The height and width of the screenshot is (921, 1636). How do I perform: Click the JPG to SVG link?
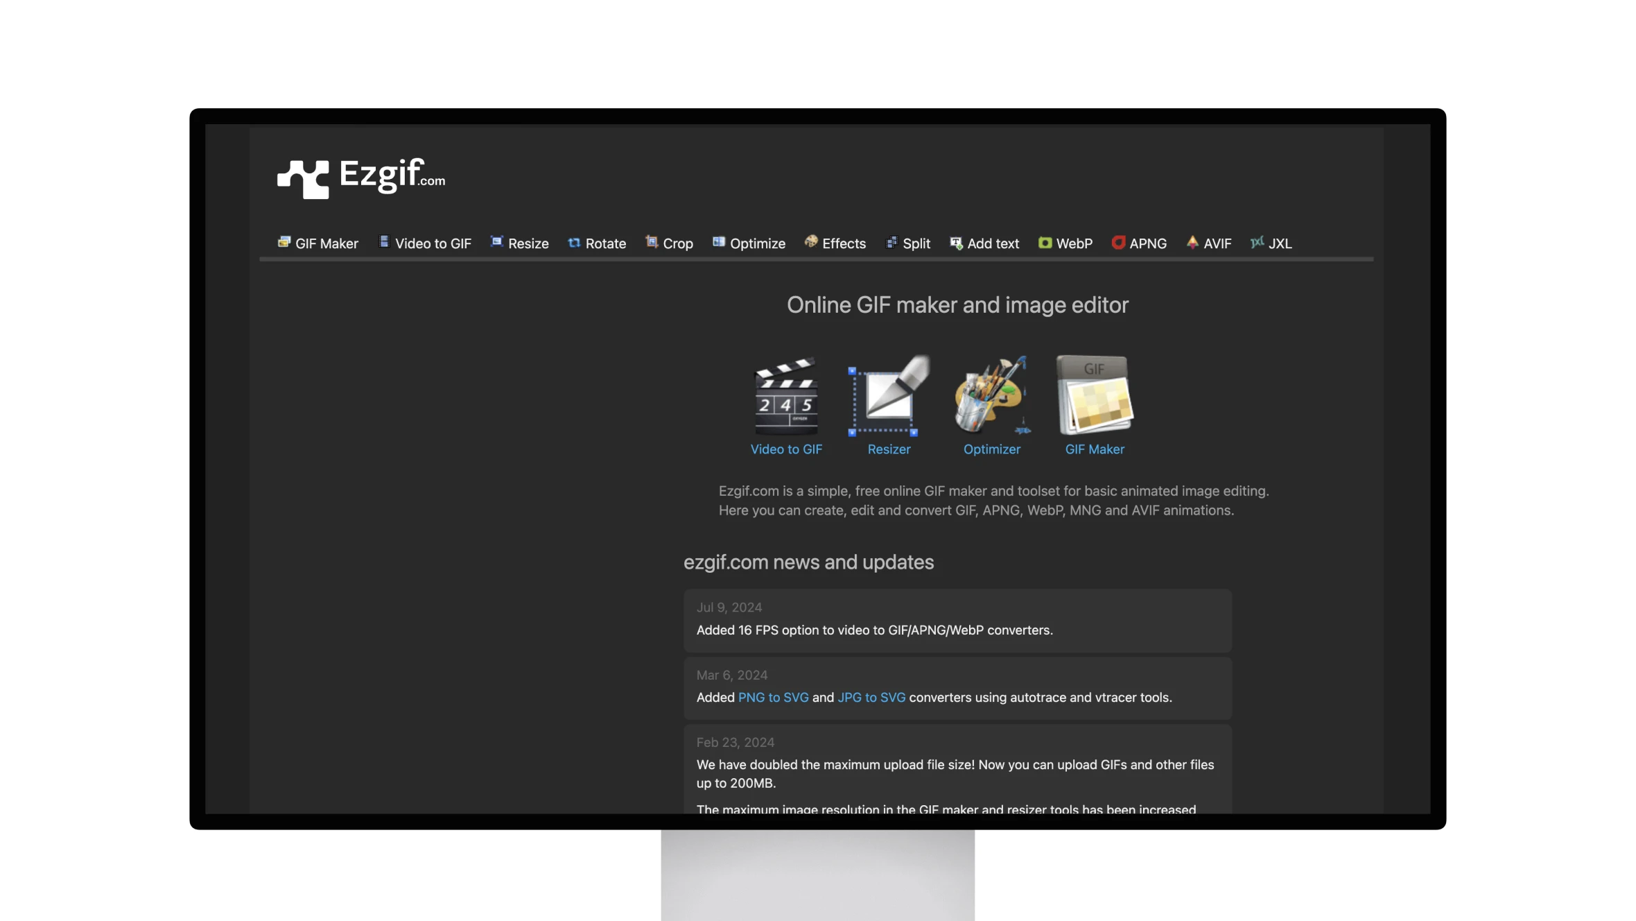(871, 697)
